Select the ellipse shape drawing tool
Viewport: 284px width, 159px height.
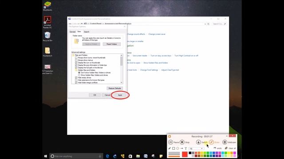177,148
